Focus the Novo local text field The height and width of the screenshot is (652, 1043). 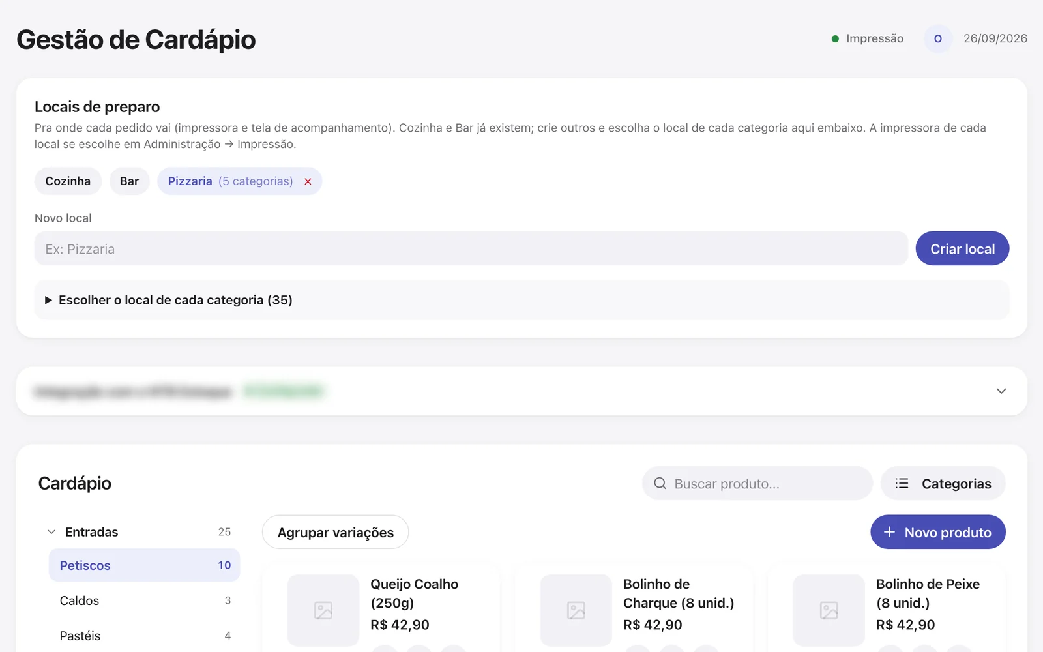click(x=471, y=248)
